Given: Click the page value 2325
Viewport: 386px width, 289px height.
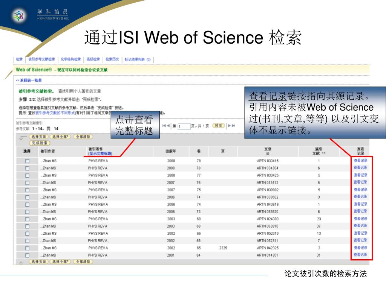Looking at the screenshot, I should point(223,248).
